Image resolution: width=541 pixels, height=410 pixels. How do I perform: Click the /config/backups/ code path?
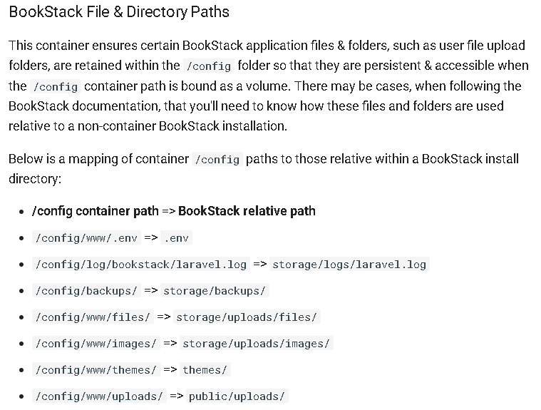pyautogui.click(x=86, y=291)
